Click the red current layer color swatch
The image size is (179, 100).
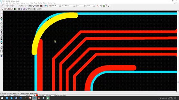click(37, 95)
